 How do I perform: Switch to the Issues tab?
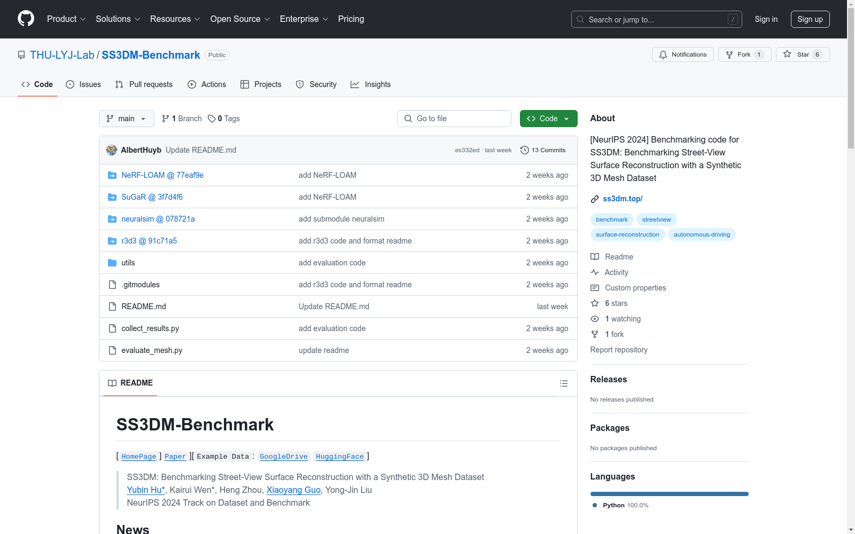83,84
